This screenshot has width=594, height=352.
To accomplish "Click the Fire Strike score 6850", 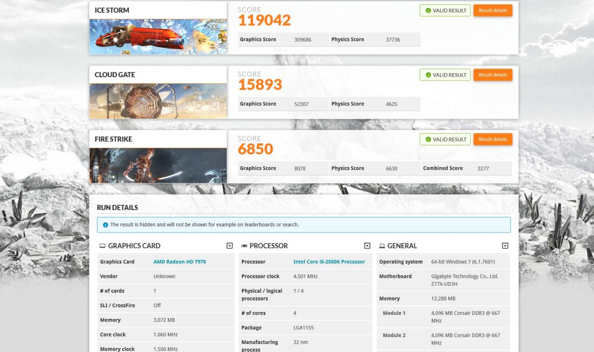I will click(x=255, y=149).
